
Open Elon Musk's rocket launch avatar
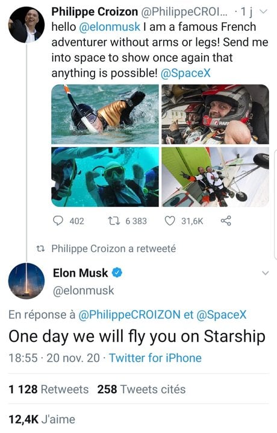pyautogui.click(x=26, y=281)
